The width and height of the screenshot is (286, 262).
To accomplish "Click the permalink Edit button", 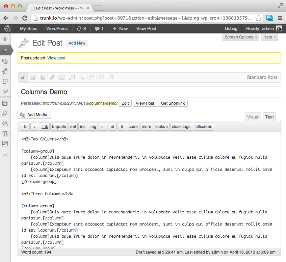I will coord(125,103).
